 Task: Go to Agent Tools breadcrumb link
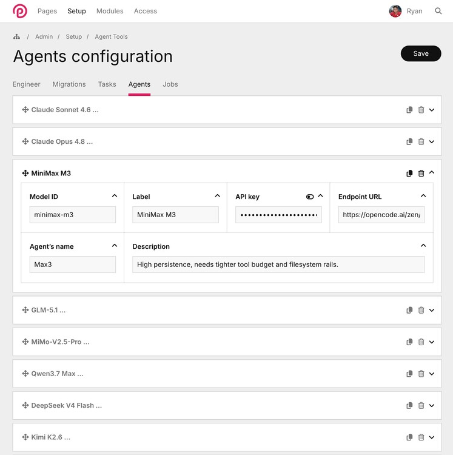[x=112, y=36]
